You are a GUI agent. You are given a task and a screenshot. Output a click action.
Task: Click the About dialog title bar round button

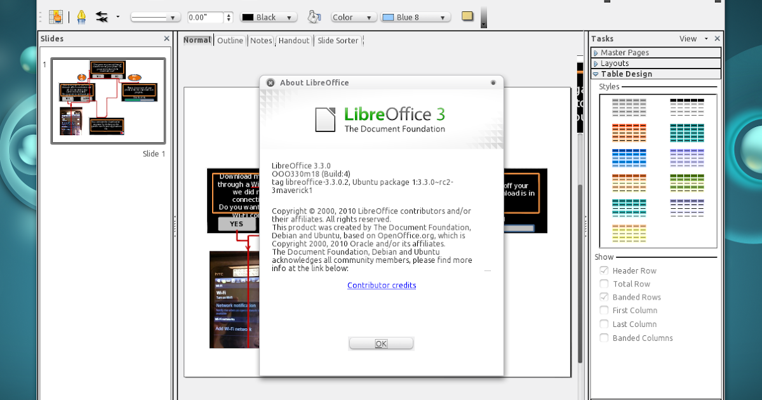point(493,83)
